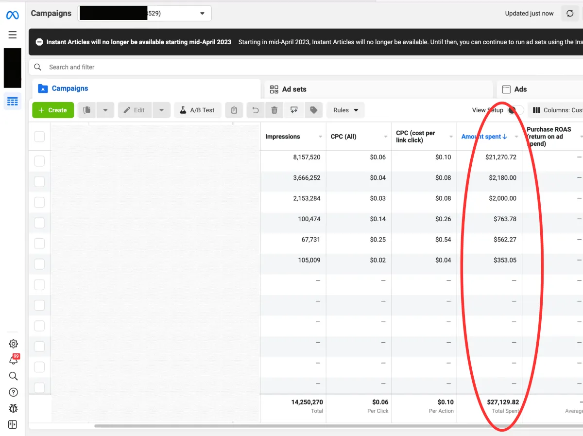Open the Campaigns table view icon in sidebar

pyautogui.click(x=13, y=101)
